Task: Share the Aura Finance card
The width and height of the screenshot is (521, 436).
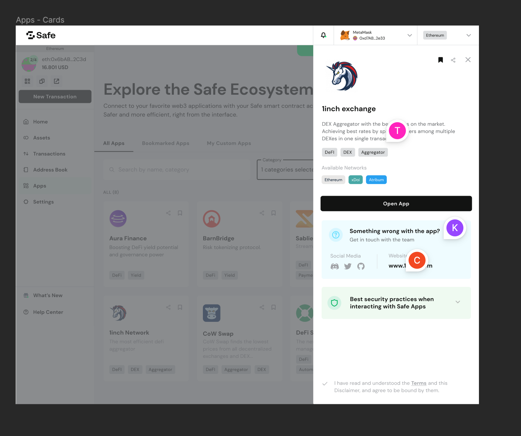Action: [168, 213]
